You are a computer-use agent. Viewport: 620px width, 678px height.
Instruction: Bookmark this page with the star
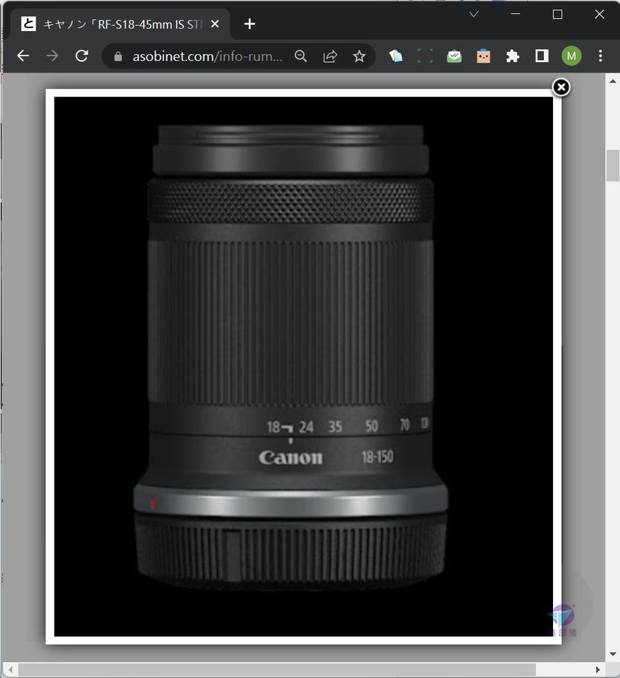coord(359,56)
